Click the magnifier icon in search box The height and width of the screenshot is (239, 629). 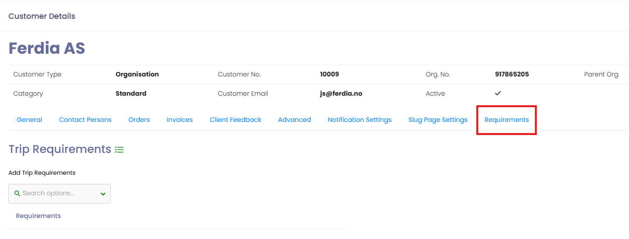click(x=17, y=193)
